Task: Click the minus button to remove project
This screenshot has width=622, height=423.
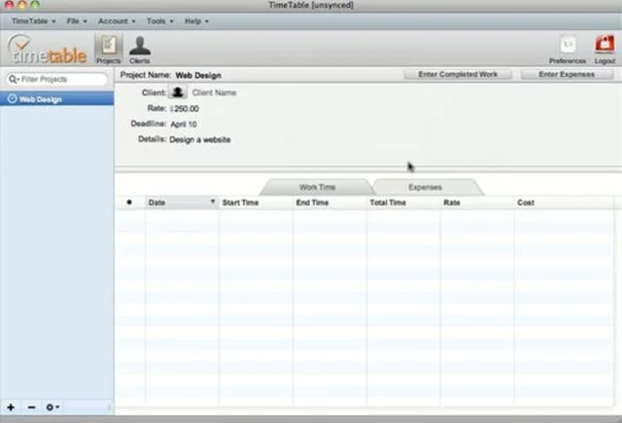Action: (x=32, y=407)
